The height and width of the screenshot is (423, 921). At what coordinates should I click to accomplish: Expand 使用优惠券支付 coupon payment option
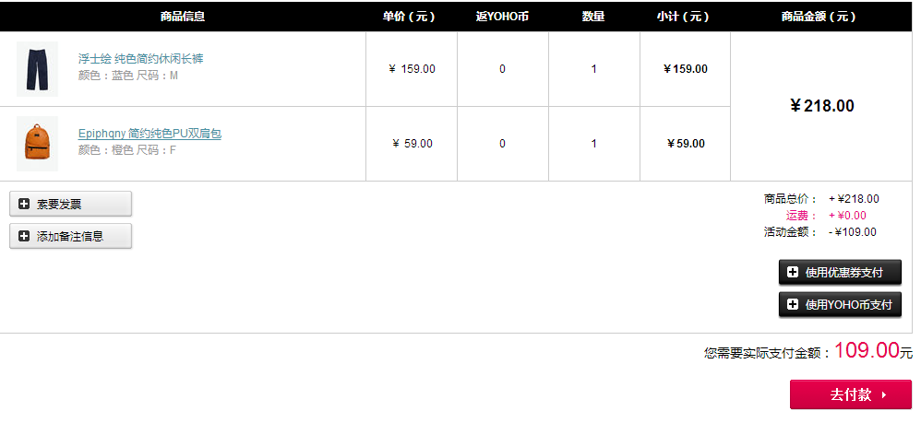[x=840, y=272]
